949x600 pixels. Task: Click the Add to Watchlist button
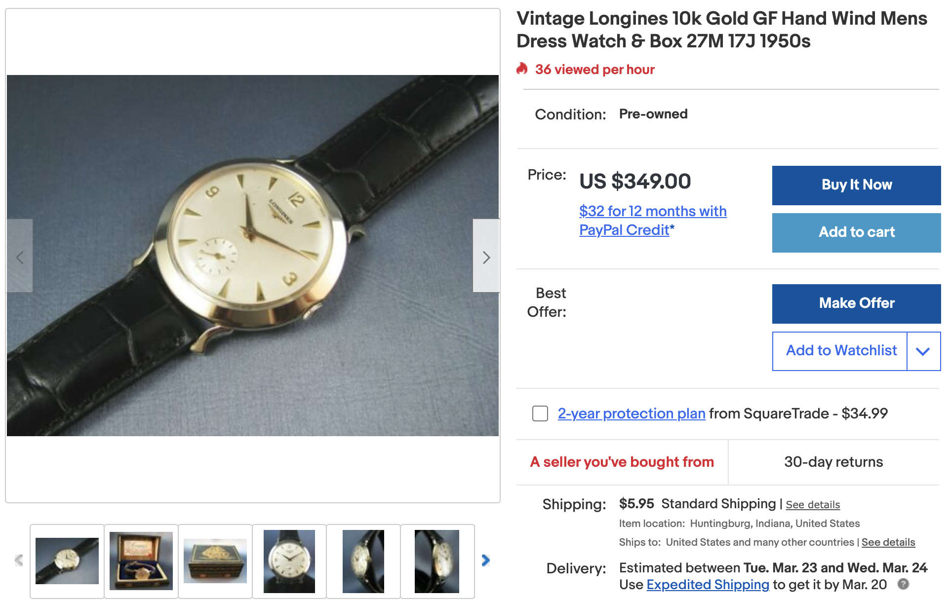pos(840,351)
